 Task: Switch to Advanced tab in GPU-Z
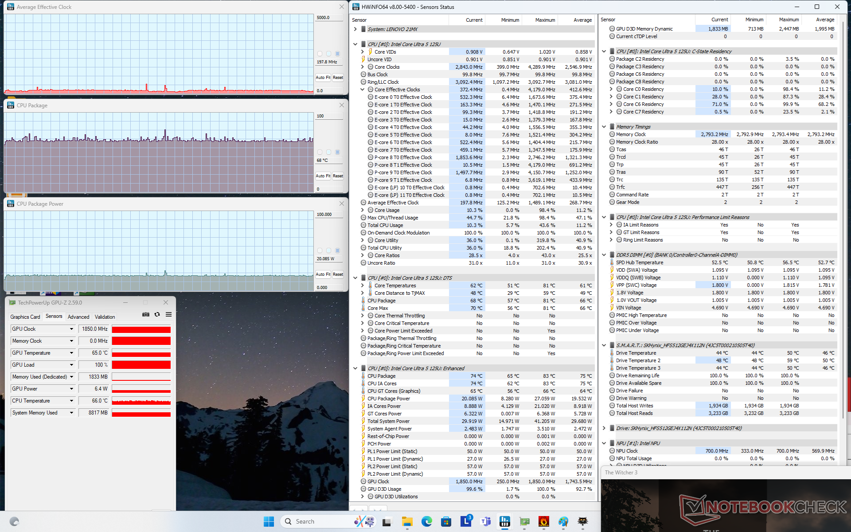pyautogui.click(x=78, y=317)
